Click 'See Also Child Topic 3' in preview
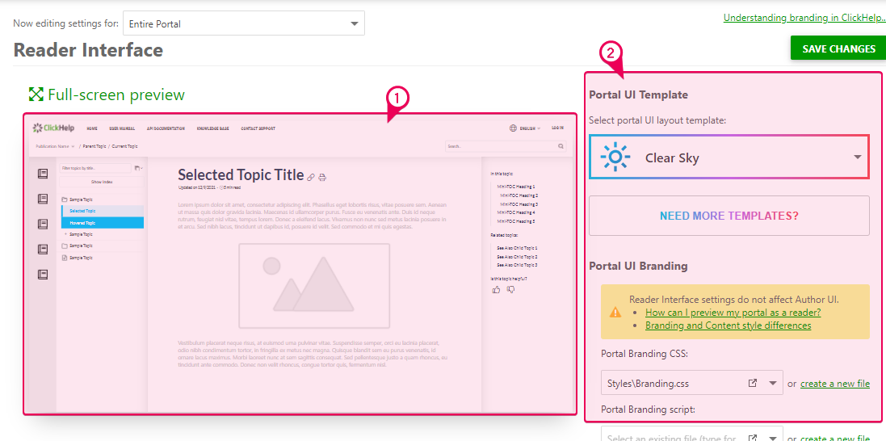This screenshot has height=441, width=886. coord(517,265)
